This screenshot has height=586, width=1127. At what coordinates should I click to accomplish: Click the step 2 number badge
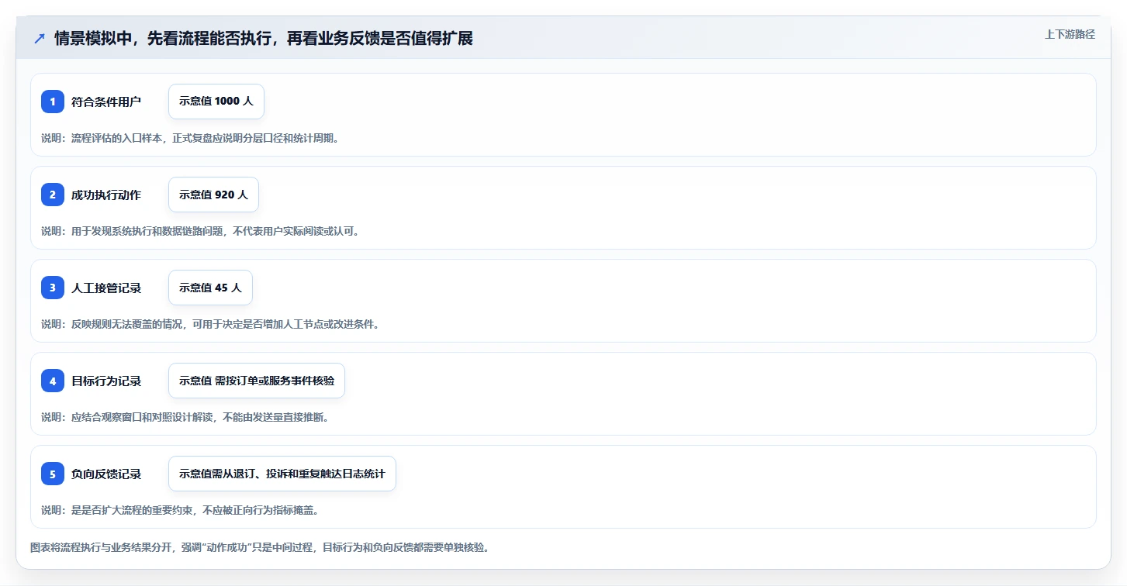tap(53, 195)
